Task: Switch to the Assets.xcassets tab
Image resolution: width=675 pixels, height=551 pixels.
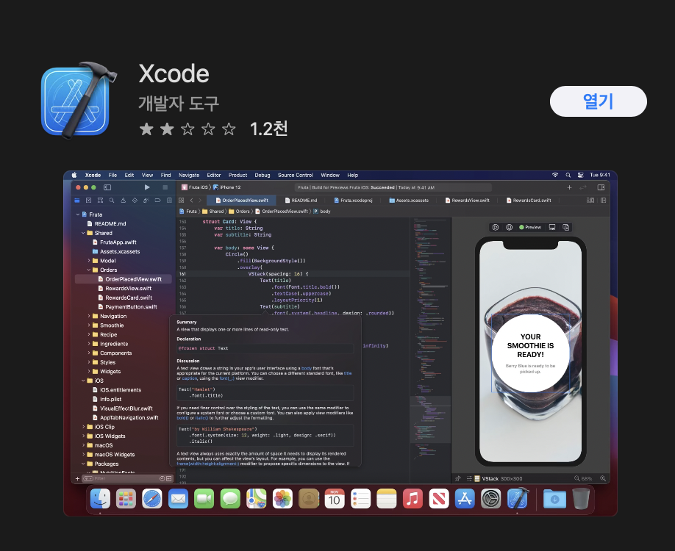Action: (x=409, y=200)
